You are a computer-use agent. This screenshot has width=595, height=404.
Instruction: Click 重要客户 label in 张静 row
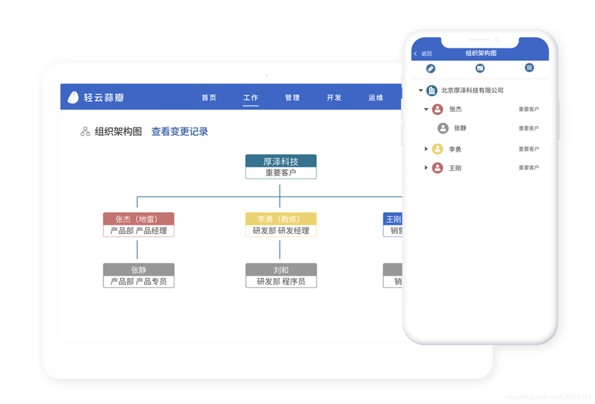click(x=529, y=128)
